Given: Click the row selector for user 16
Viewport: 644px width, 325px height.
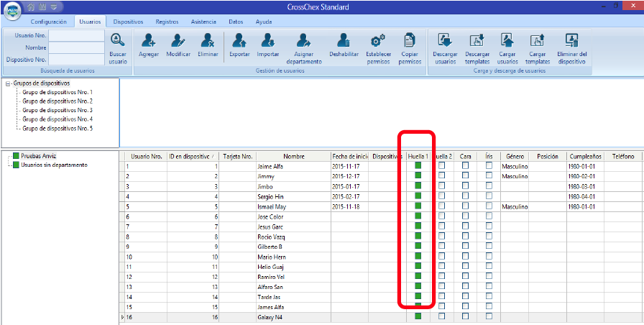Looking at the screenshot, I should (121, 317).
